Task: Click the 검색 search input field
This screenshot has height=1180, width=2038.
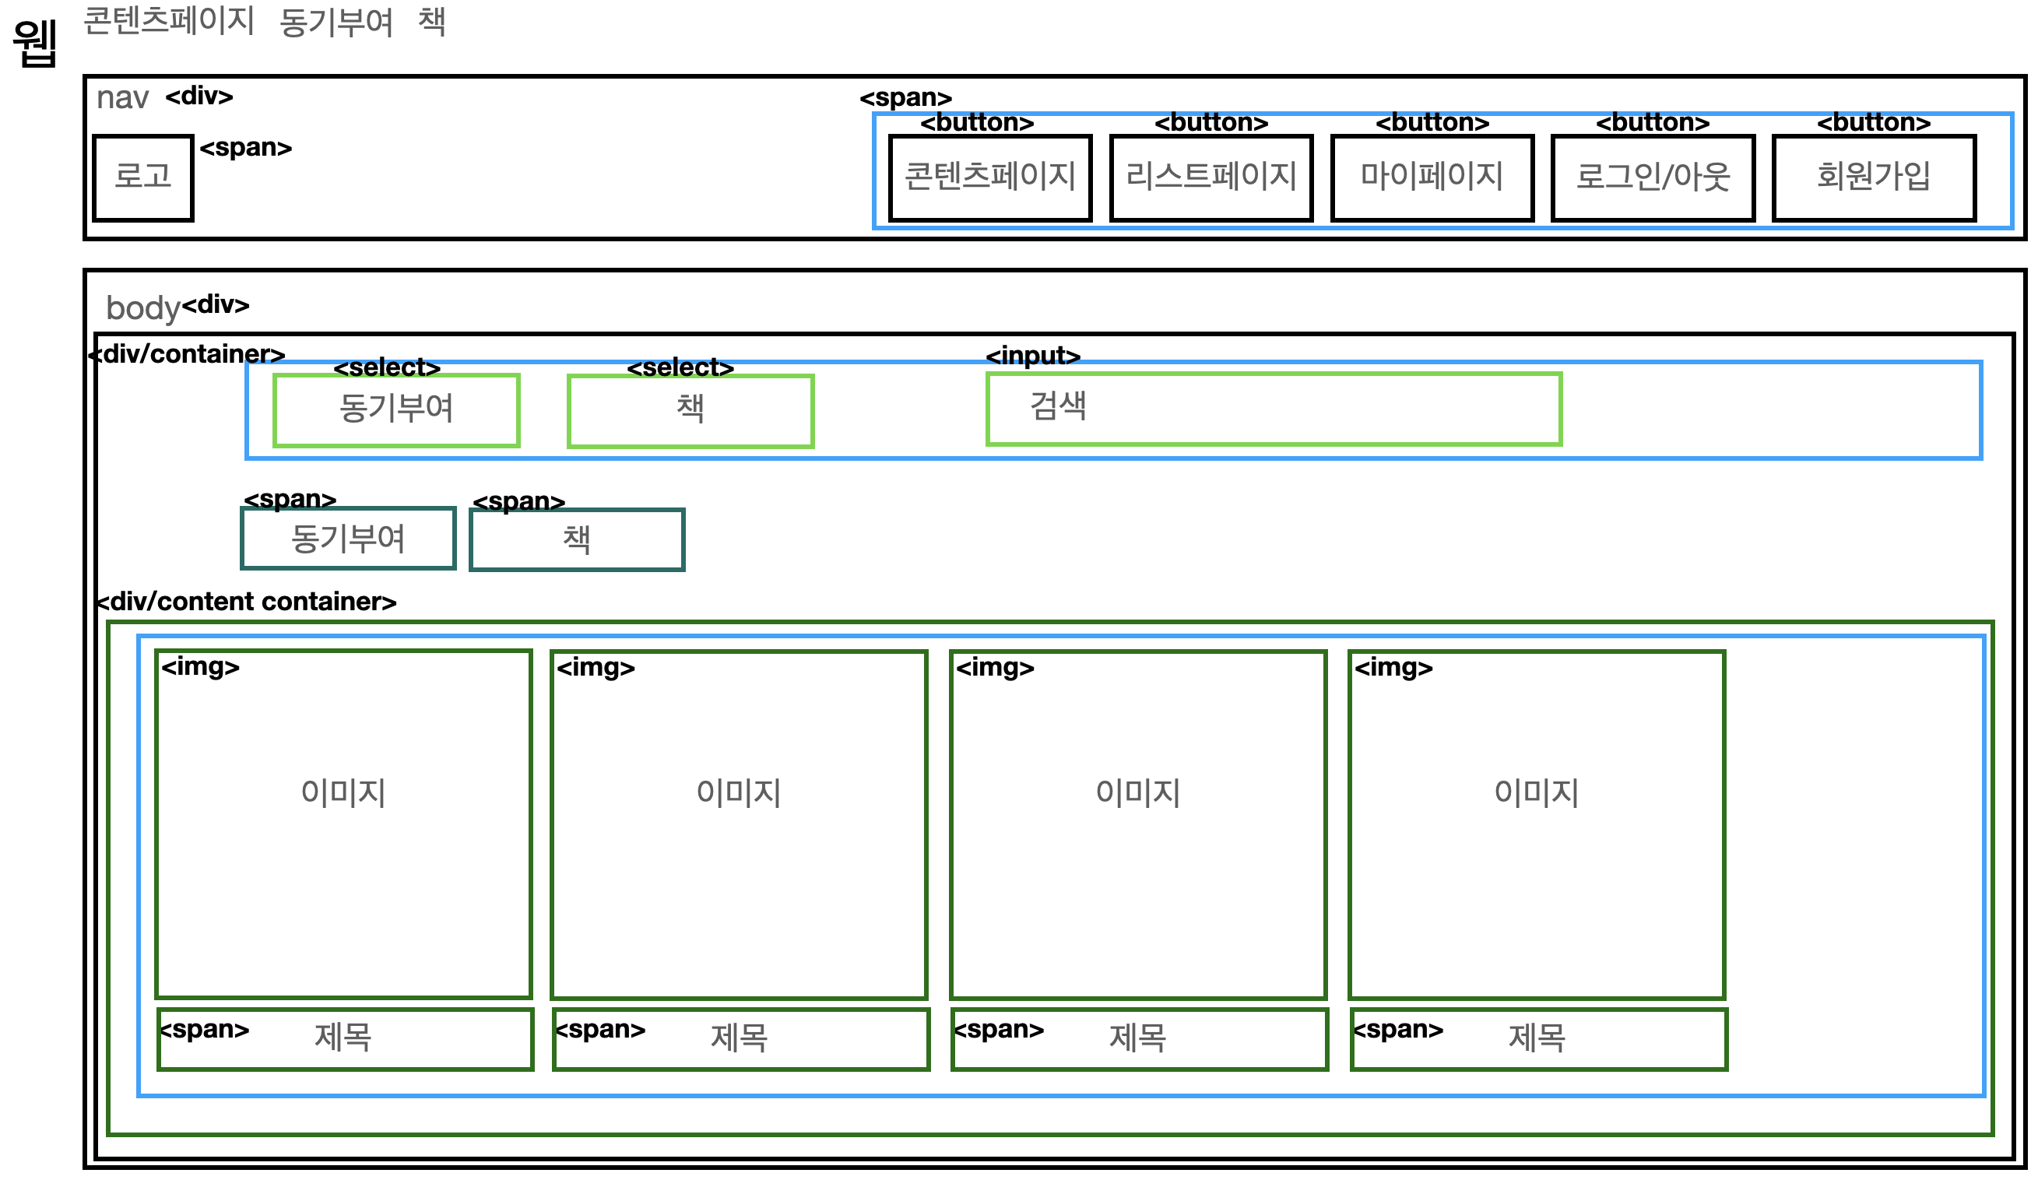Action: tap(1273, 409)
